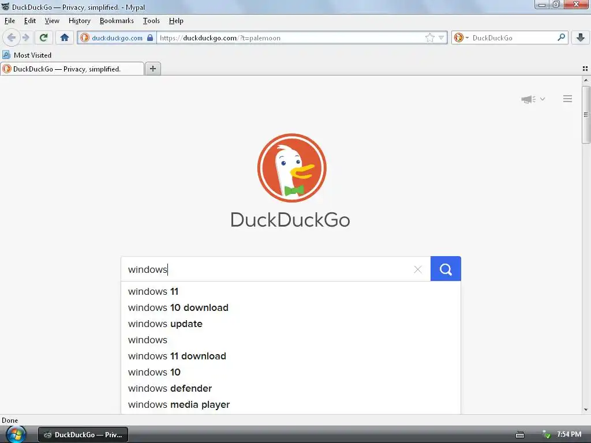Image resolution: width=591 pixels, height=443 pixels.
Task: Open the Downloads arrow button
Action: click(581, 37)
